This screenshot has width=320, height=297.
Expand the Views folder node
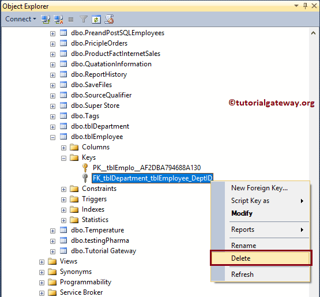pyautogui.click(x=42, y=262)
